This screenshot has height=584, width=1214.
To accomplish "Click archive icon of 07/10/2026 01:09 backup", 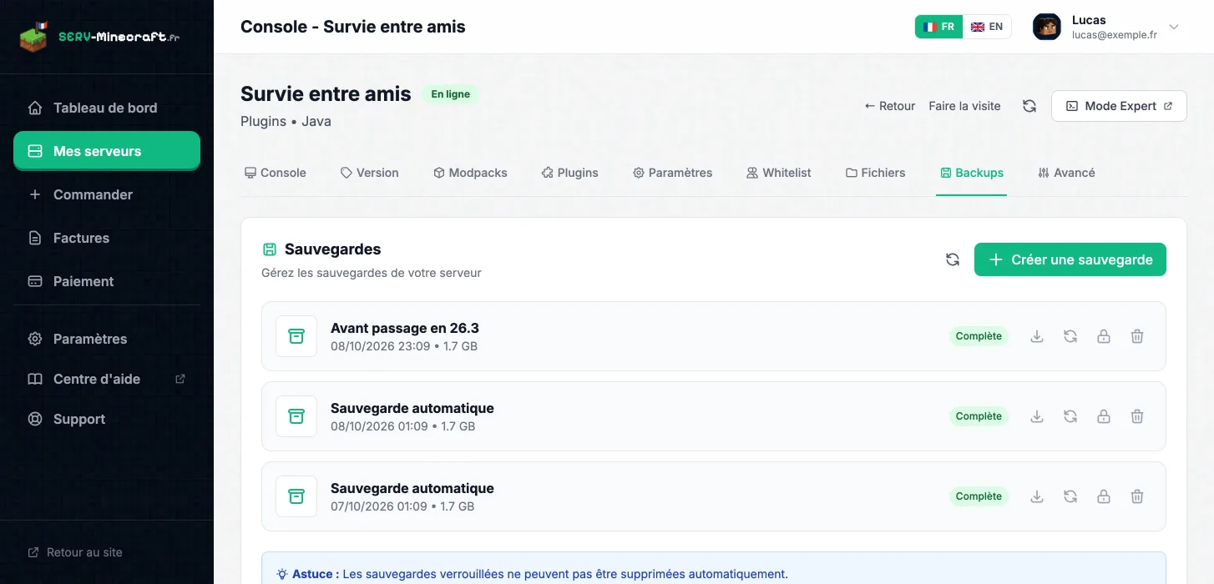I will (x=296, y=496).
